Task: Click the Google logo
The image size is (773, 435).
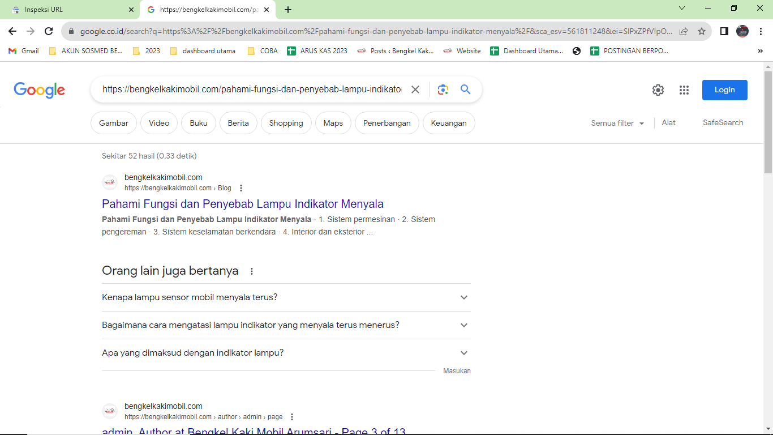Action: pos(39,90)
